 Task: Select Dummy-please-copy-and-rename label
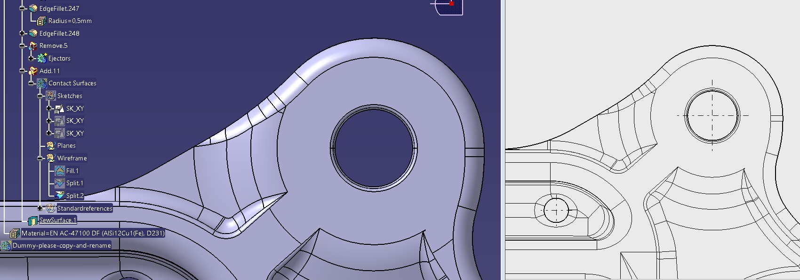tap(62, 245)
